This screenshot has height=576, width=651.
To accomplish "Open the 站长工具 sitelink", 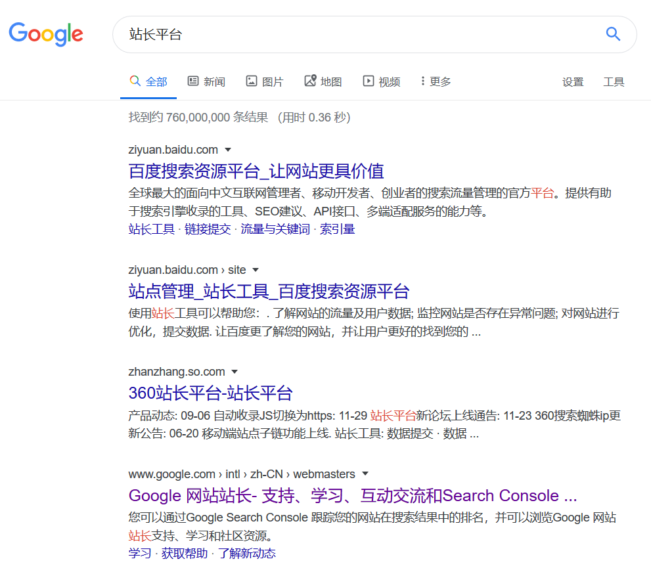I will [152, 229].
